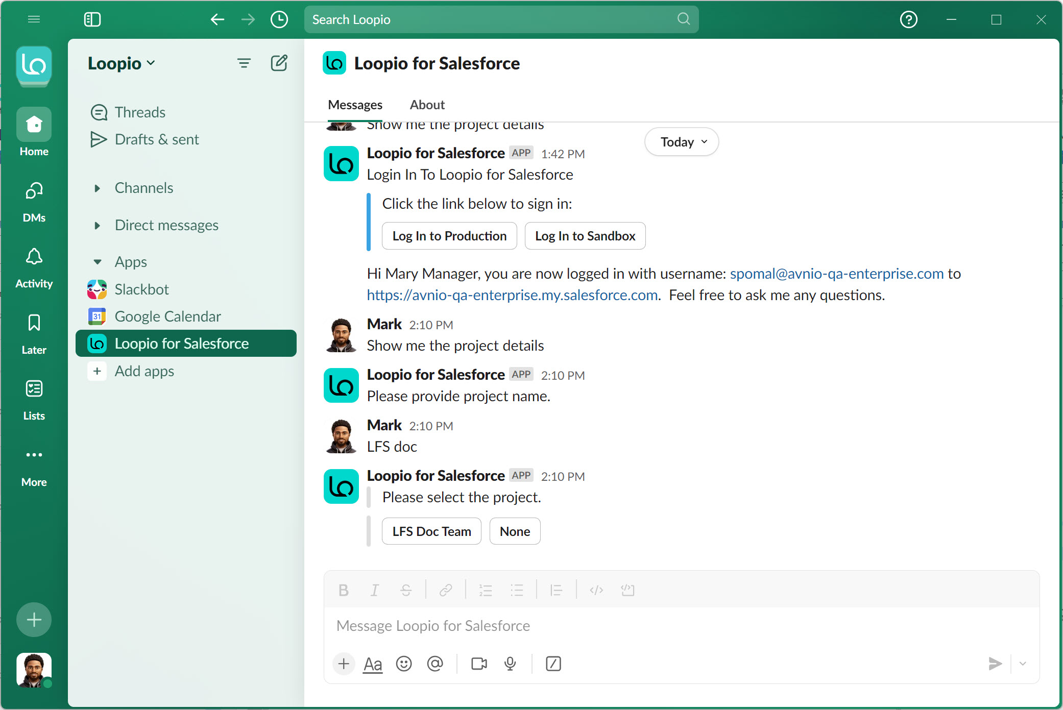Open Lists in the left rail
The width and height of the screenshot is (1063, 710).
(34, 400)
